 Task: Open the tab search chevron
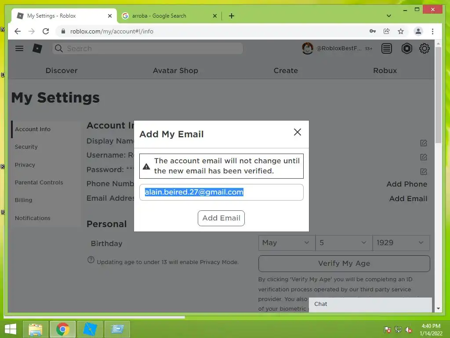pyautogui.click(x=388, y=16)
